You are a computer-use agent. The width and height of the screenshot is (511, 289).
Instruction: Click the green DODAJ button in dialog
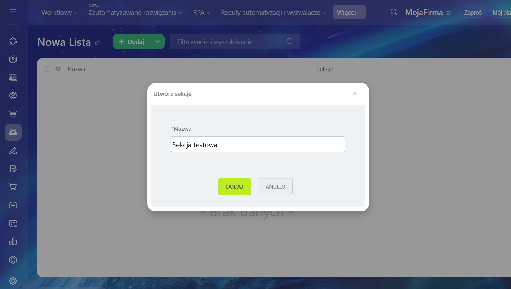point(234,187)
